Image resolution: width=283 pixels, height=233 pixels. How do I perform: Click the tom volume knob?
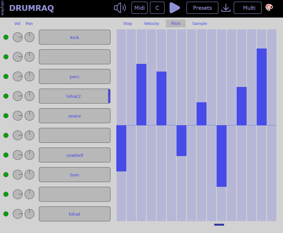pos(18,175)
